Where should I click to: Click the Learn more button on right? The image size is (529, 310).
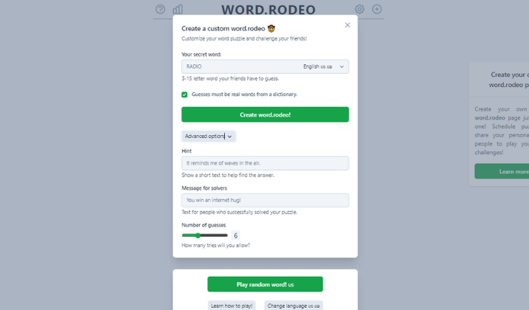tap(502, 171)
